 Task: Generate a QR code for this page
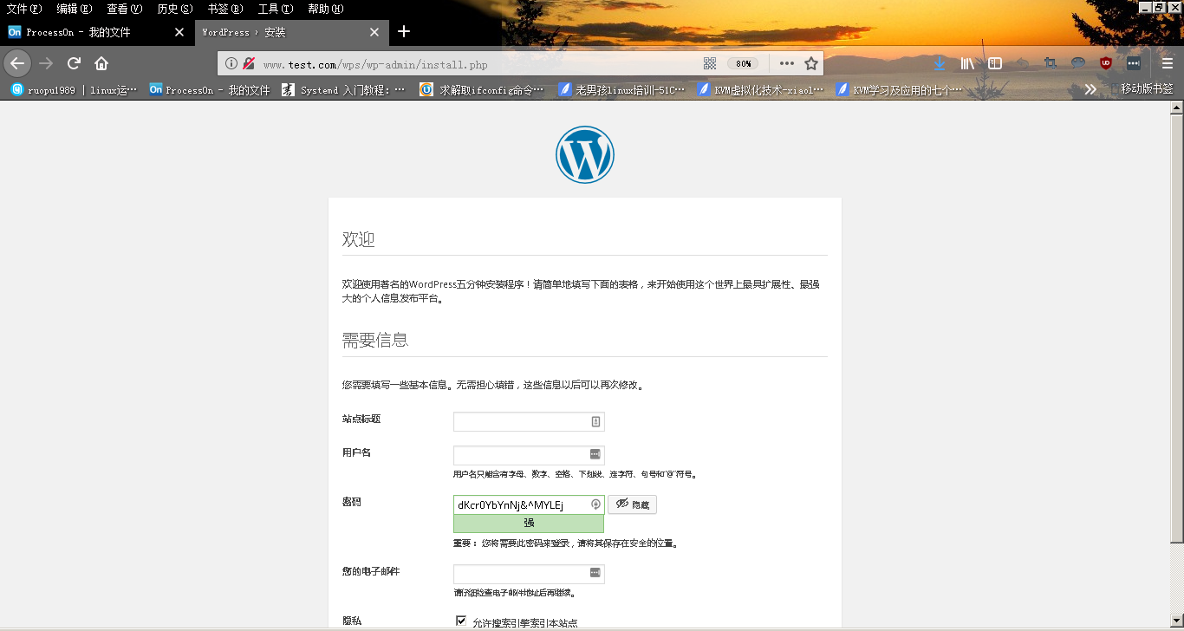[710, 63]
